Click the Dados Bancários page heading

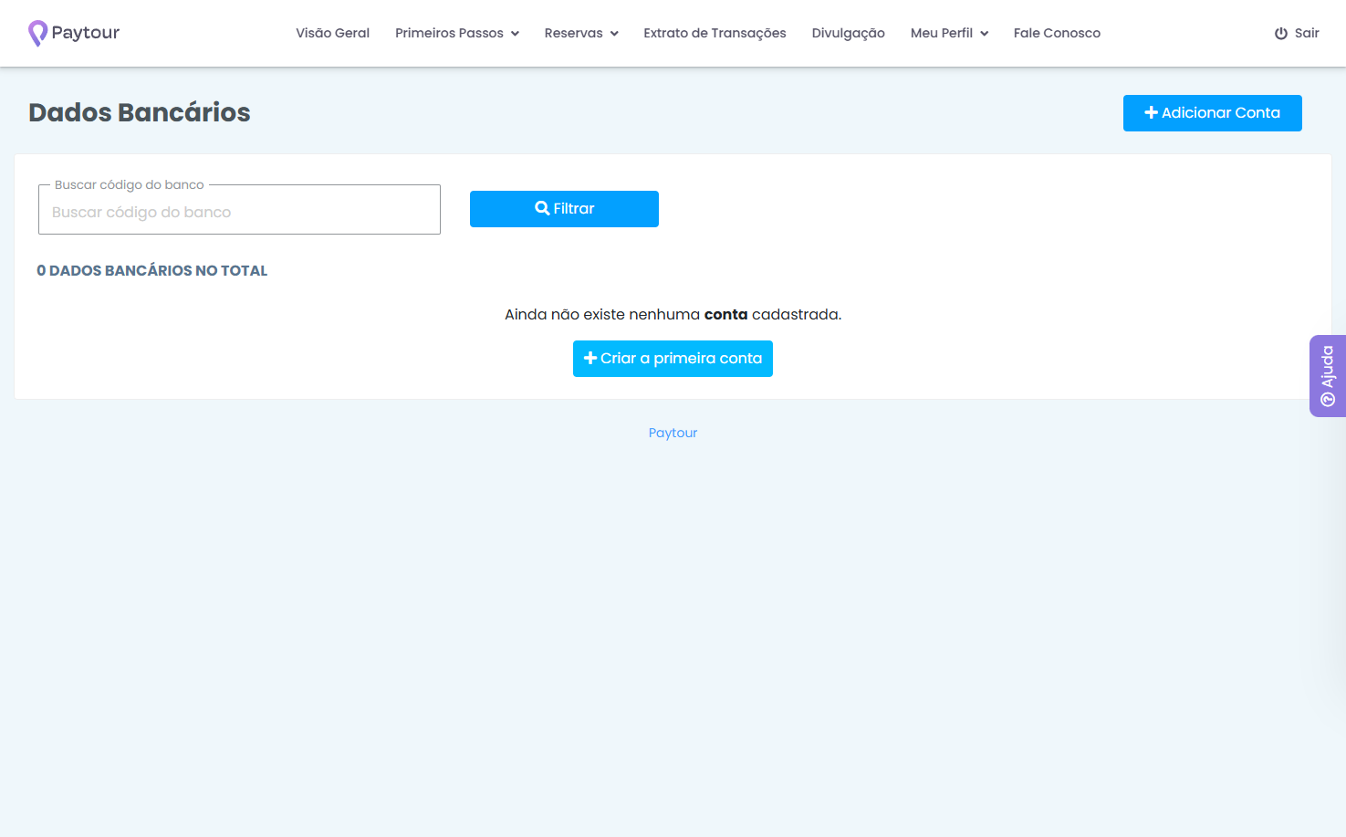pos(140,112)
